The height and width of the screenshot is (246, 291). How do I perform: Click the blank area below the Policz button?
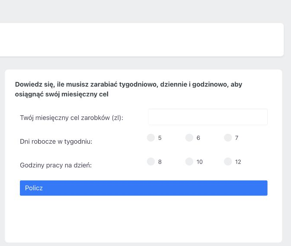tap(144, 218)
